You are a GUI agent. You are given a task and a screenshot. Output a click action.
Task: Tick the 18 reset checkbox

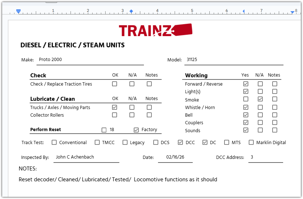[104, 130]
